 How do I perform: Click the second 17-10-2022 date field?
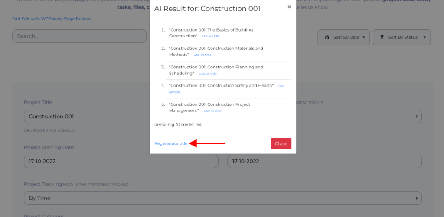pos(324,161)
